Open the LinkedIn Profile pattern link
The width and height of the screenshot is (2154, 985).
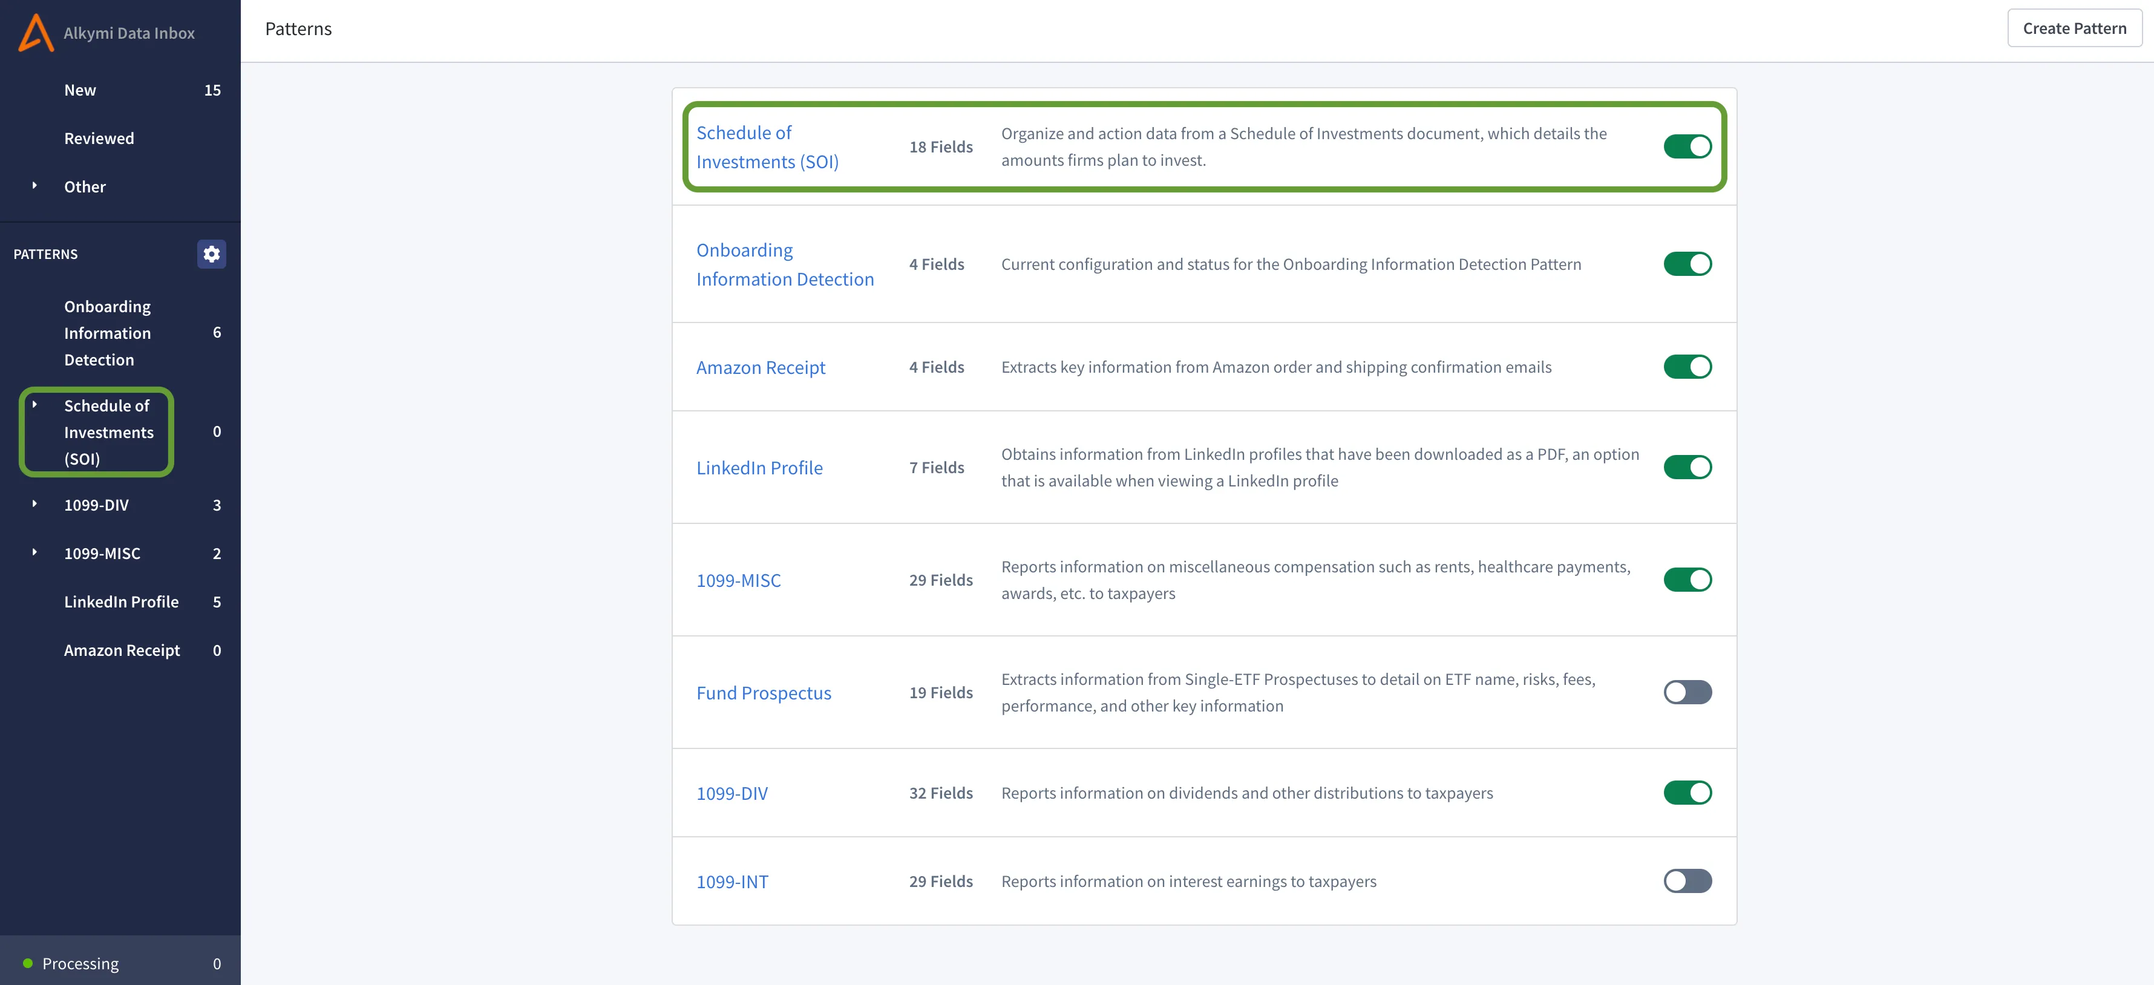759,468
